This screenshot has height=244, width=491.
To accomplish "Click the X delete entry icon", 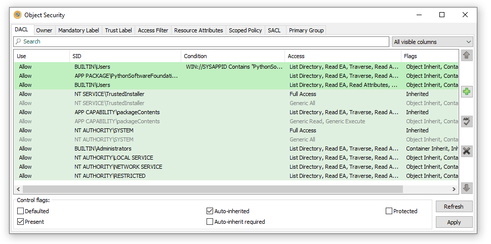I will (x=467, y=151).
